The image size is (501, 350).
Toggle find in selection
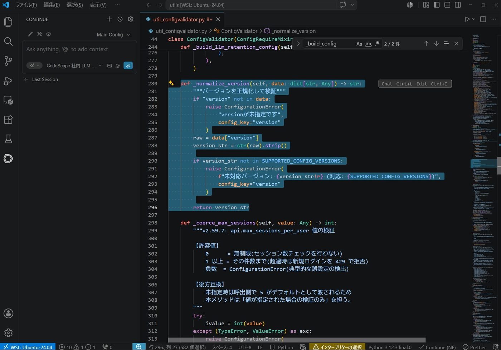[446, 43]
